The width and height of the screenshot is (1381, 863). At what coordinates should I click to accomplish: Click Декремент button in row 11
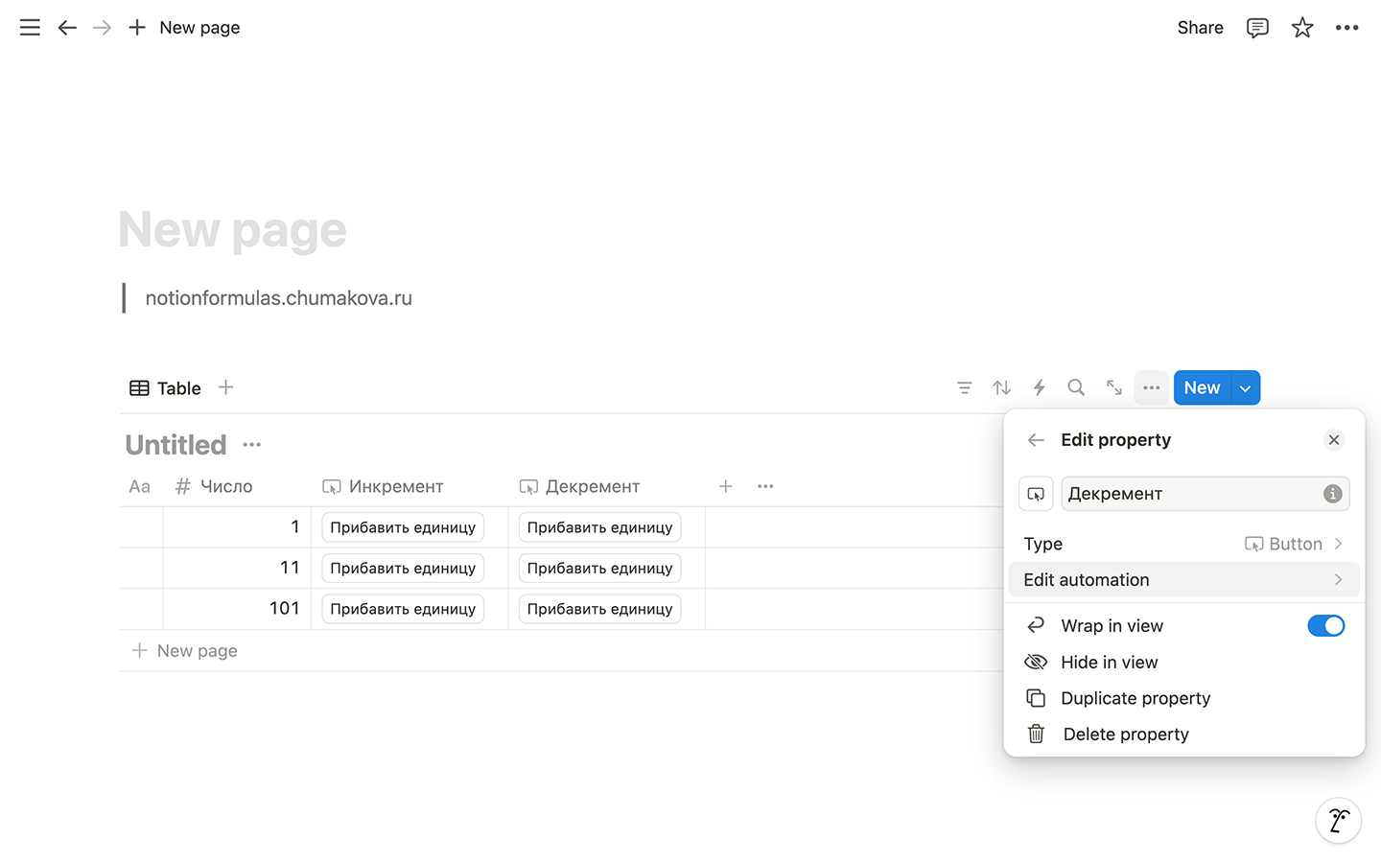[x=599, y=569]
